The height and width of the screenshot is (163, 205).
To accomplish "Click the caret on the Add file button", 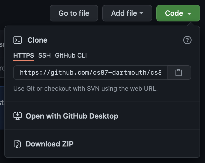I will (141, 13).
